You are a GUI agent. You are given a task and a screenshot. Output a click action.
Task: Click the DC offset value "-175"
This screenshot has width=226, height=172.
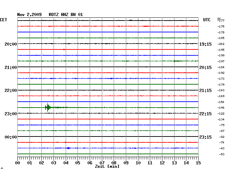point(221,26)
